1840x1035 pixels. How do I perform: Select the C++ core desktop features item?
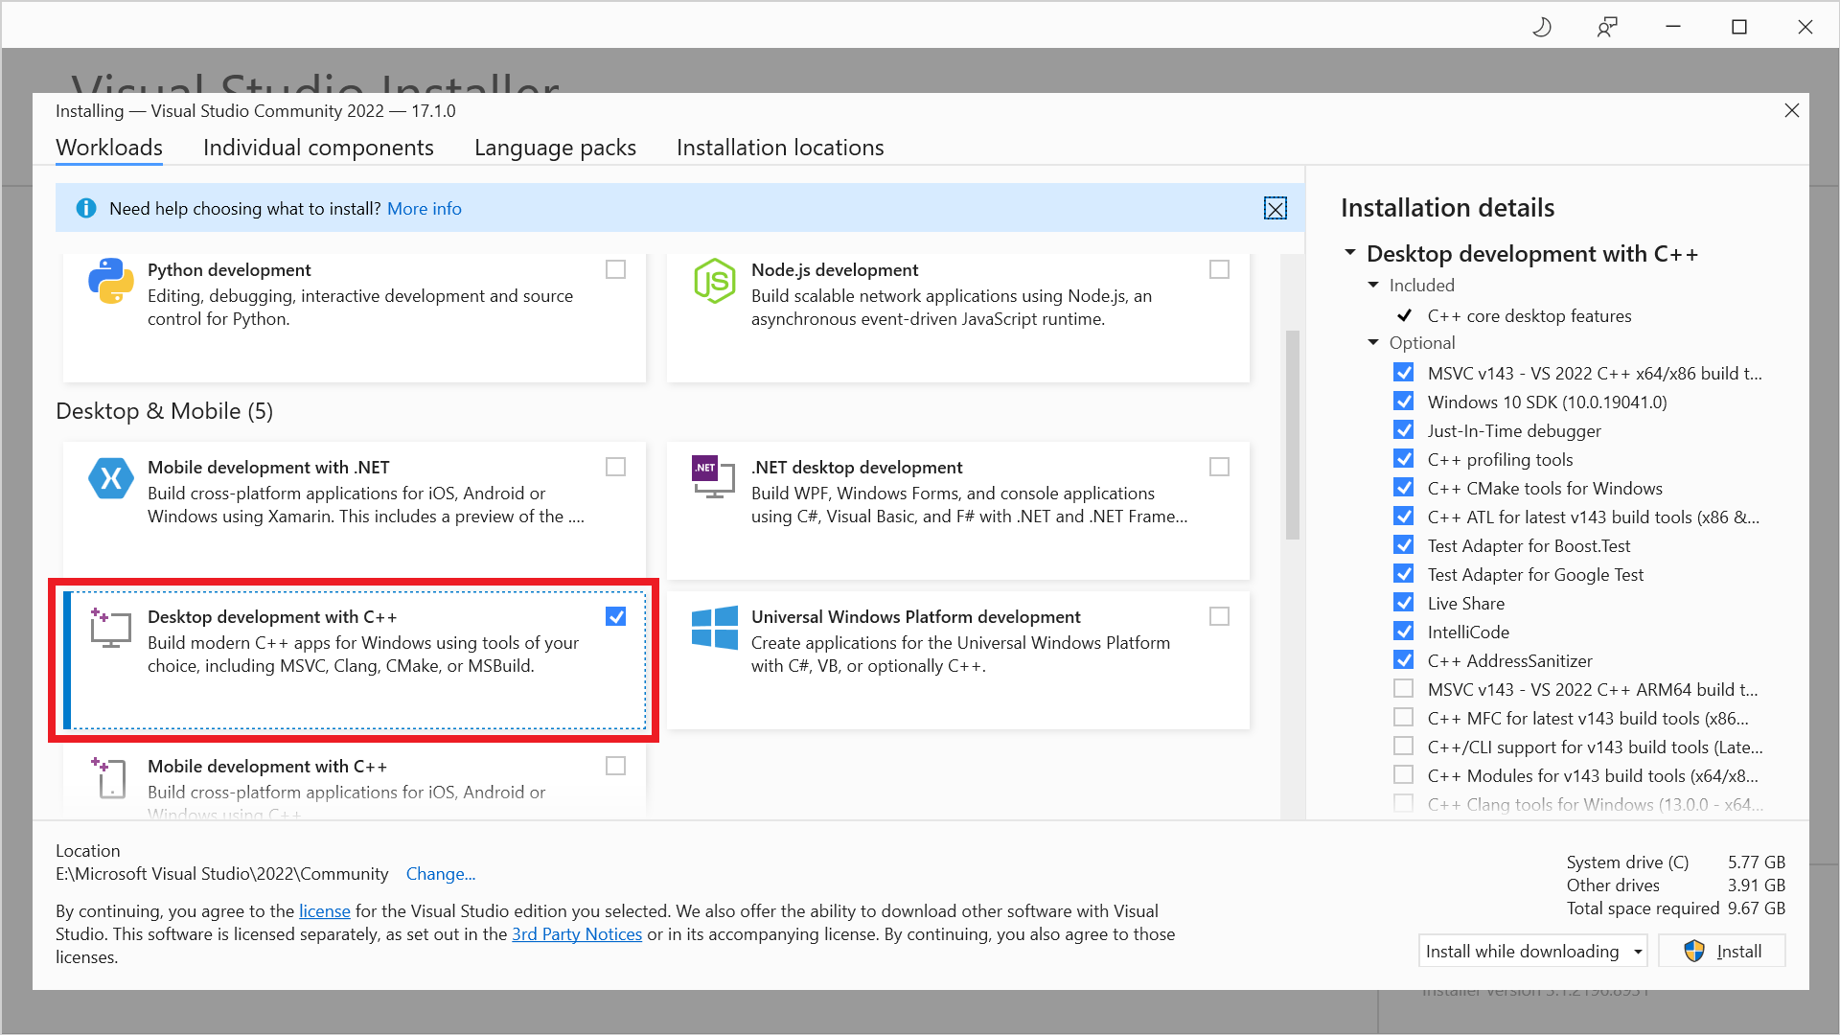pos(1529,315)
